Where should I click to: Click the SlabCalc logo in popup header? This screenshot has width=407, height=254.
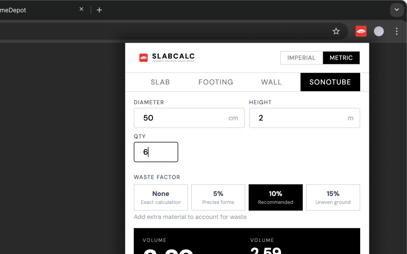point(167,57)
